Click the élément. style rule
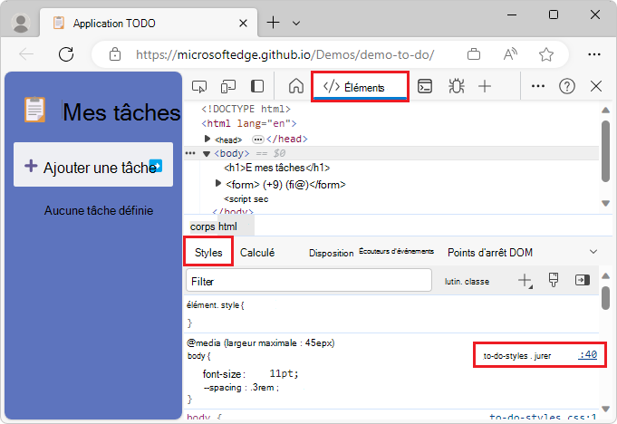Viewport: 617px width, 424px height. (x=215, y=305)
